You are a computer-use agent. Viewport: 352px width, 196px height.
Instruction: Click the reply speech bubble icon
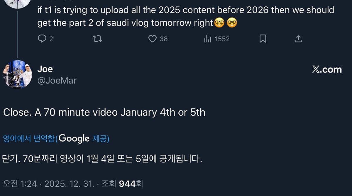(x=43, y=39)
